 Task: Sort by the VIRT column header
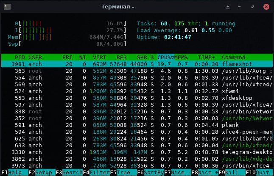(x=99, y=58)
